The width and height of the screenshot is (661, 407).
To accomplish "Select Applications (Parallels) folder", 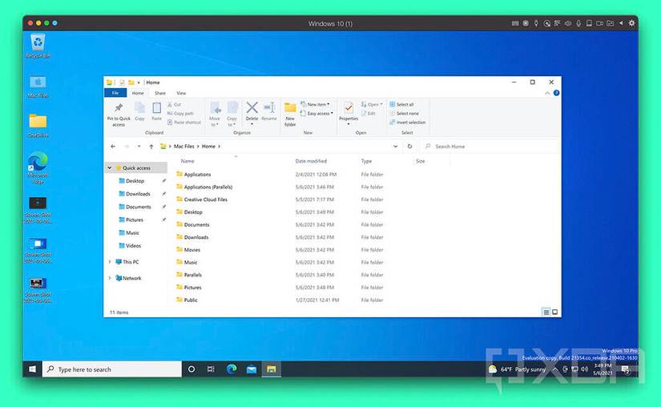I will [x=208, y=187].
